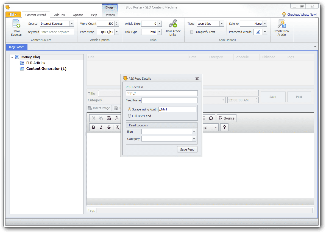Open the tab list dropdown arrow at right
Screen dimensions: 326x233
click(x=315, y=47)
